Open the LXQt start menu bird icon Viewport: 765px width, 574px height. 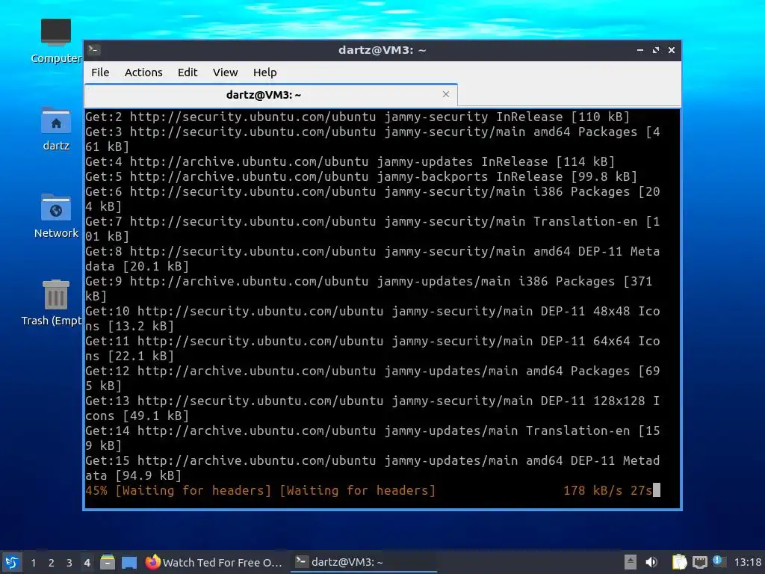12,562
